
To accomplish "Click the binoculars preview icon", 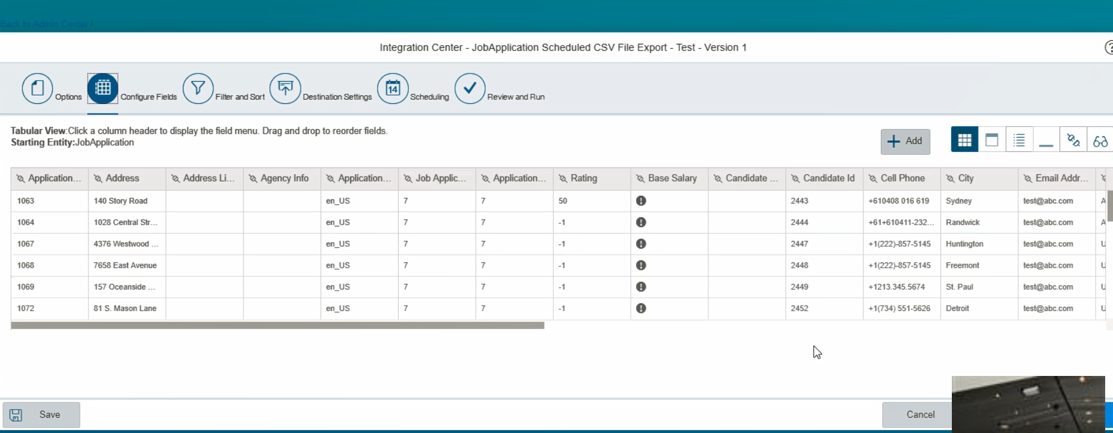I will (x=1100, y=140).
